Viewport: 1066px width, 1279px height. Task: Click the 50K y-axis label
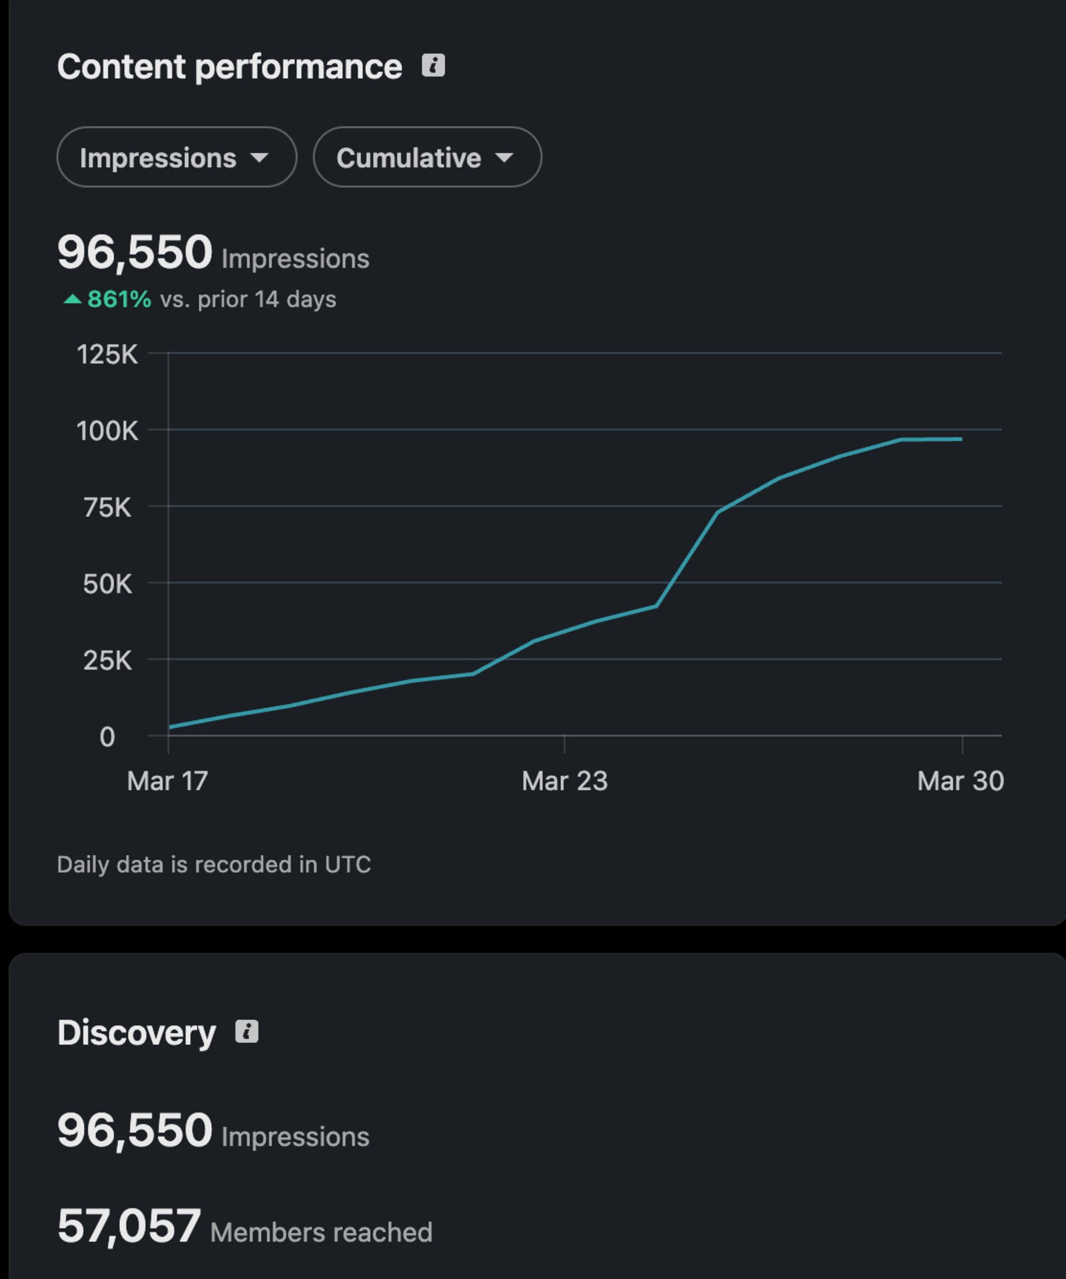click(107, 584)
